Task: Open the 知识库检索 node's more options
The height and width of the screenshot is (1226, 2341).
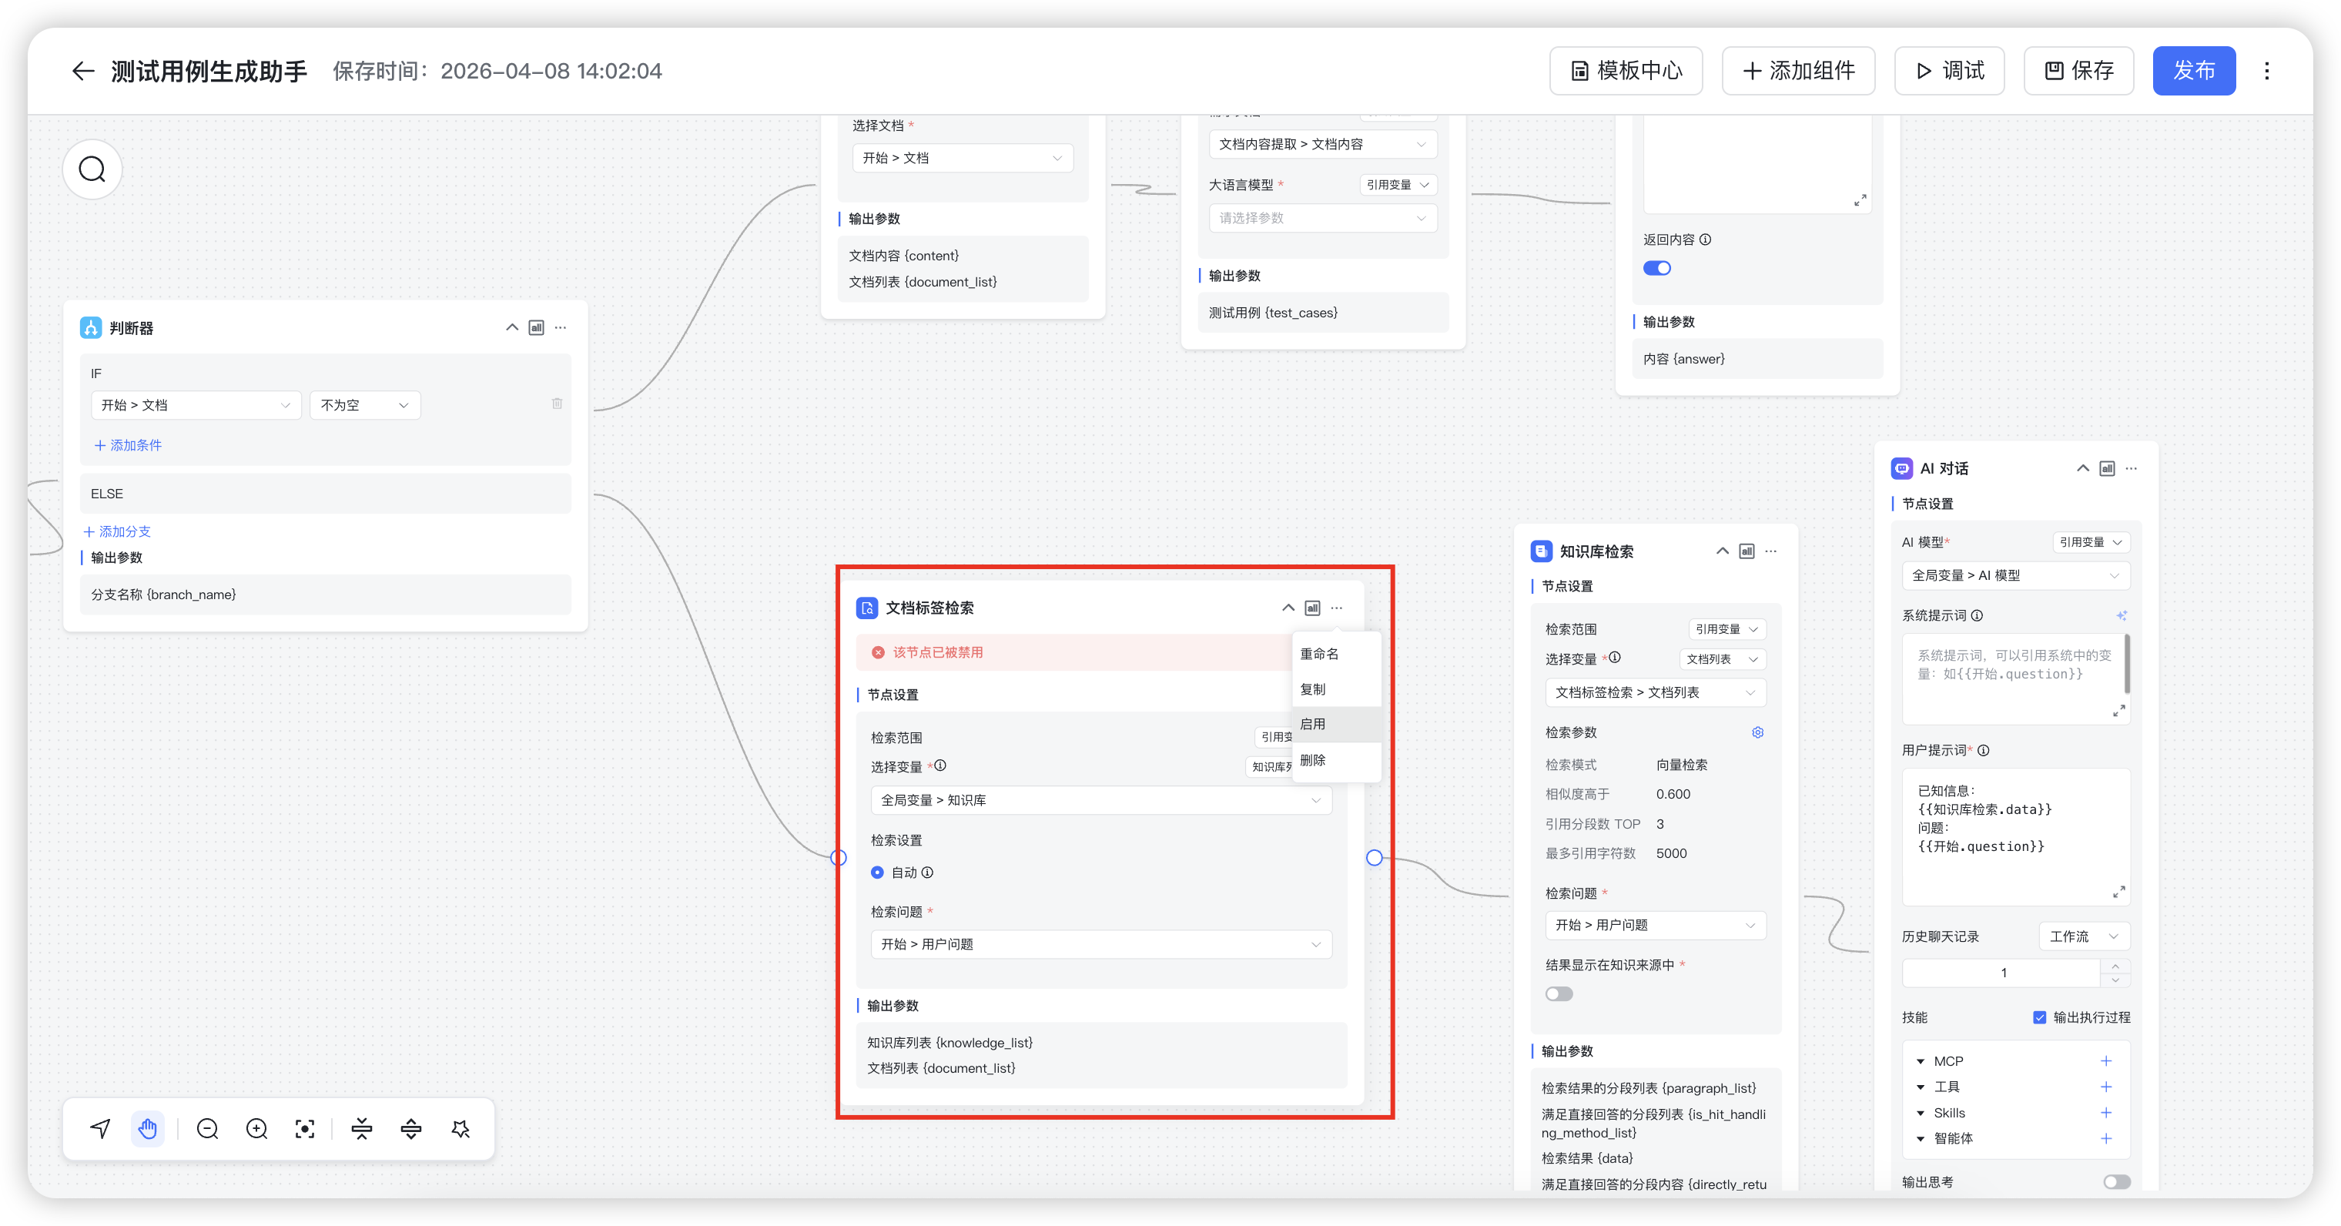Action: pos(1771,551)
